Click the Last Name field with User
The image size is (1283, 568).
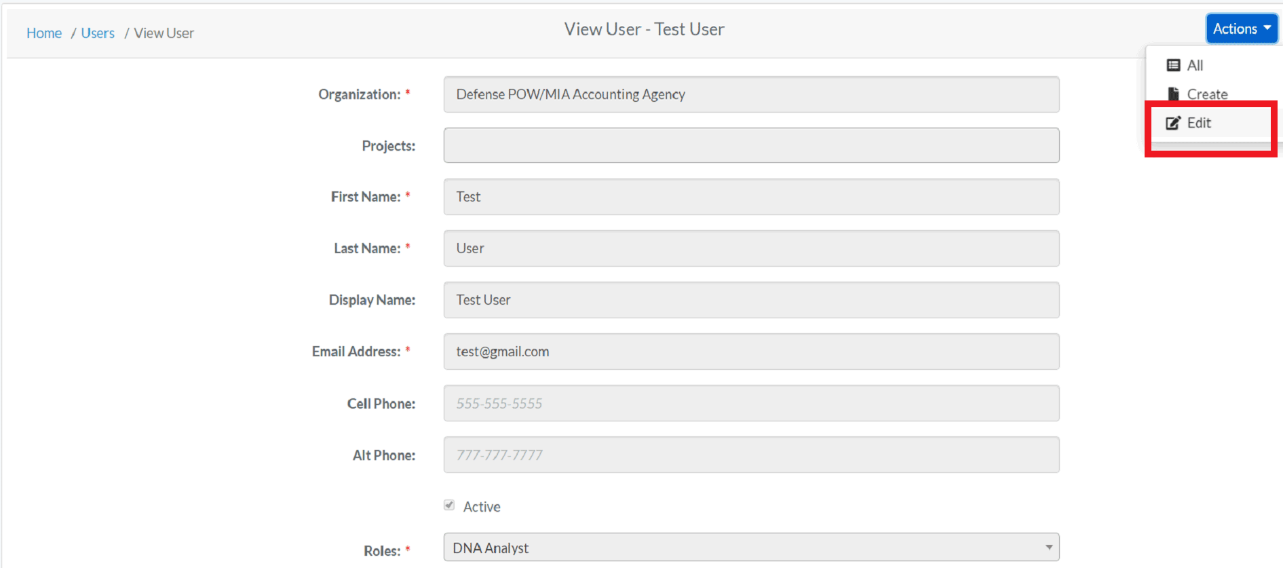tap(751, 248)
